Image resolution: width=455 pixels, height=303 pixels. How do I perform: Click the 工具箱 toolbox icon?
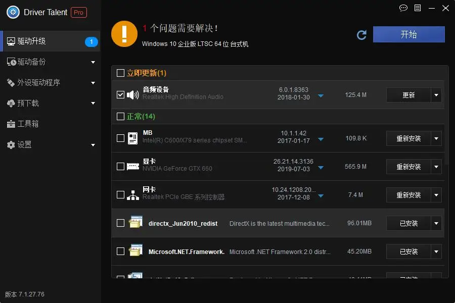pos(11,124)
